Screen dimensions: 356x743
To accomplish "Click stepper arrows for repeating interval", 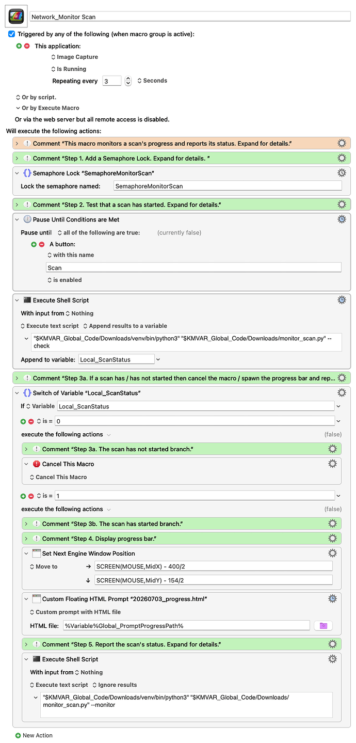I will tap(128, 81).
